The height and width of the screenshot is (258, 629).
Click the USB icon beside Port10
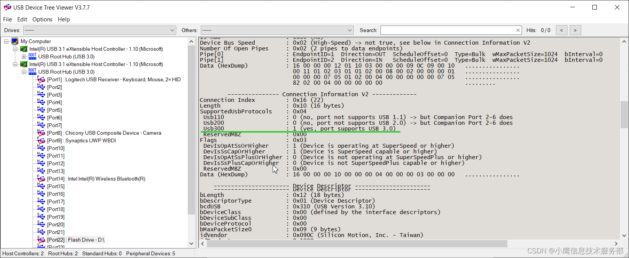(x=41, y=148)
